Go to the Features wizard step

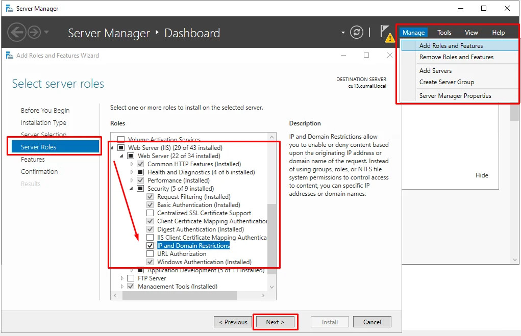pos(33,160)
